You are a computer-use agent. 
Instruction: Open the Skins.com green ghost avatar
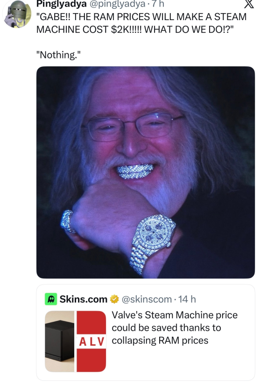51,299
